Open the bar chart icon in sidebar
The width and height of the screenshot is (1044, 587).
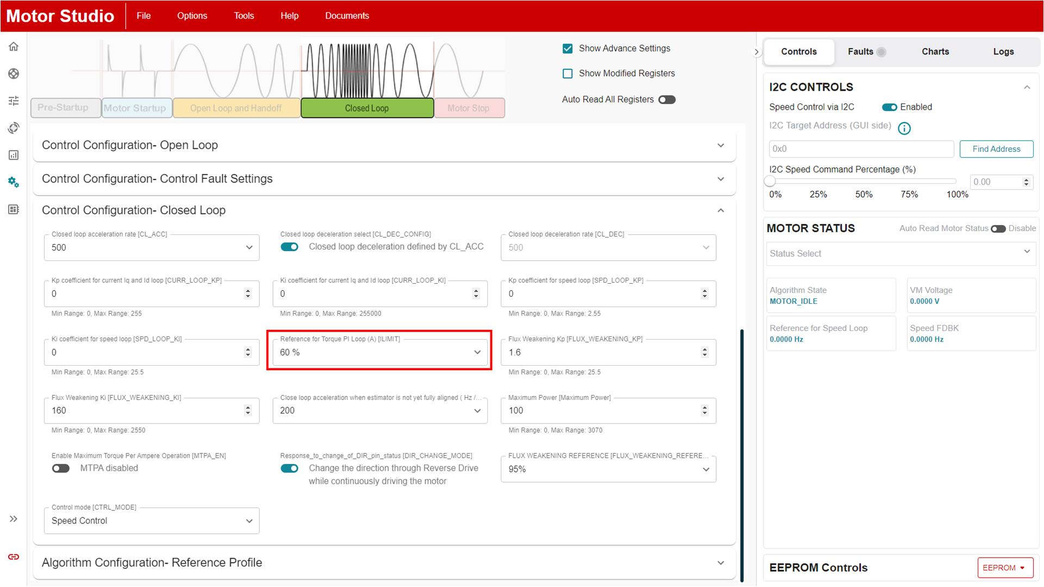pos(14,155)
